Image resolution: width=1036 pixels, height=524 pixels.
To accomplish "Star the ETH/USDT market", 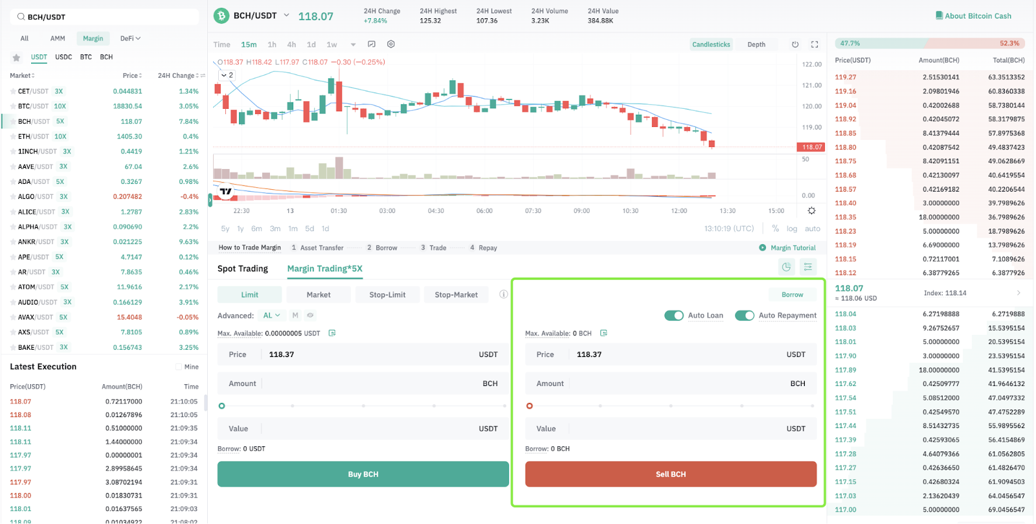I will tap(13, 137).
